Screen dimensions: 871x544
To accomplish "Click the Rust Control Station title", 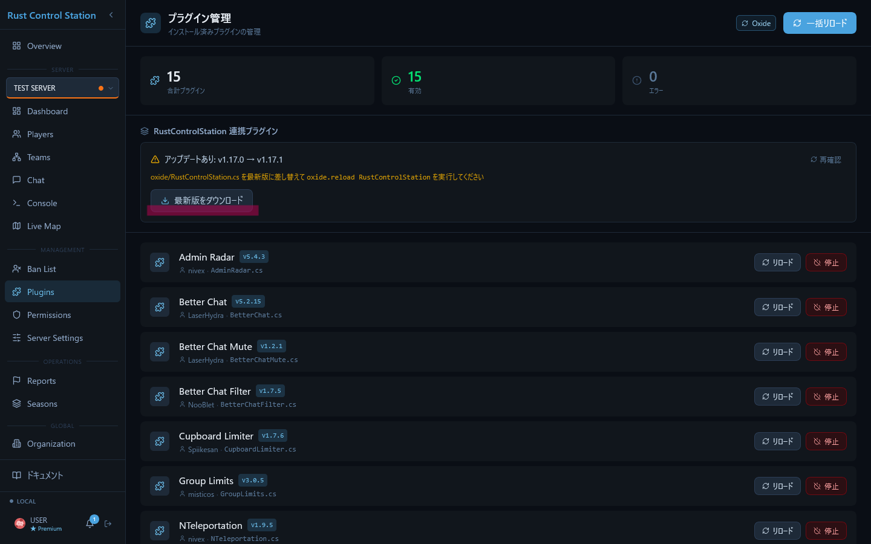I will tap(51, 15).
